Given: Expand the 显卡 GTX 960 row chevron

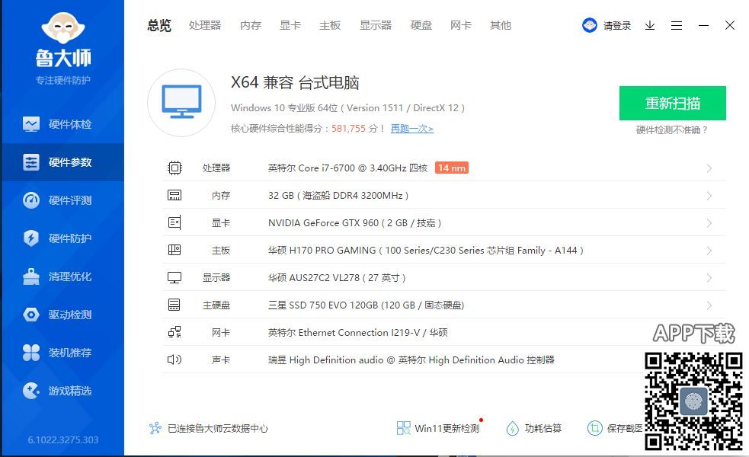Looking at the screenshot, I should (x=709, y=223).
